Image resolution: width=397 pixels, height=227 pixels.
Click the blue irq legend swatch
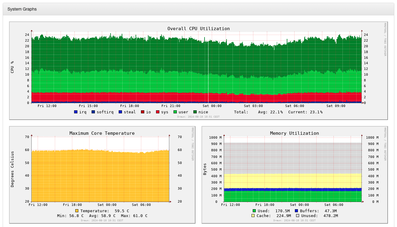(x=76, y=112)
